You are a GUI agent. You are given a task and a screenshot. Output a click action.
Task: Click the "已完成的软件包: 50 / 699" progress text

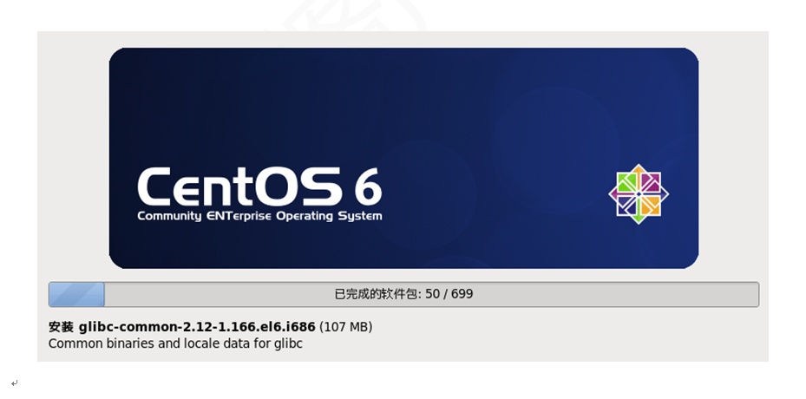pyautogui.click(x=403, y=294)
